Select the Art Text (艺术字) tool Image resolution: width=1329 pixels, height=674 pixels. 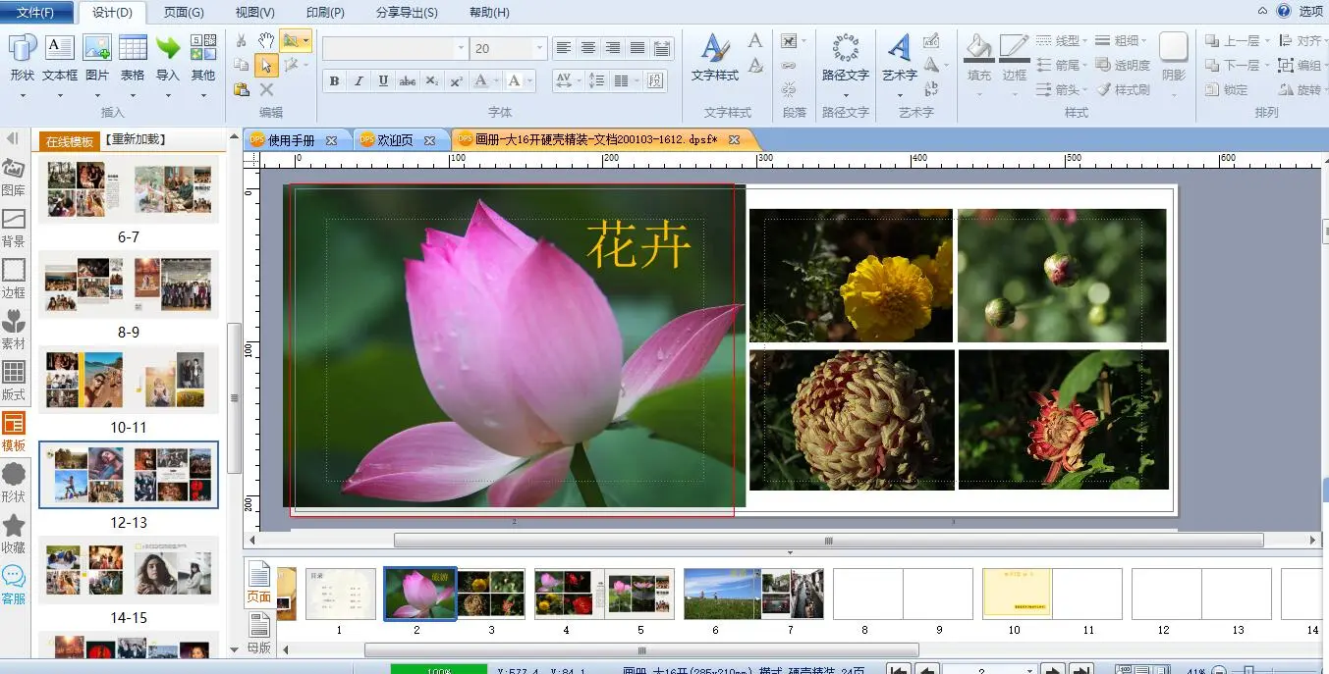click(899, 57)
